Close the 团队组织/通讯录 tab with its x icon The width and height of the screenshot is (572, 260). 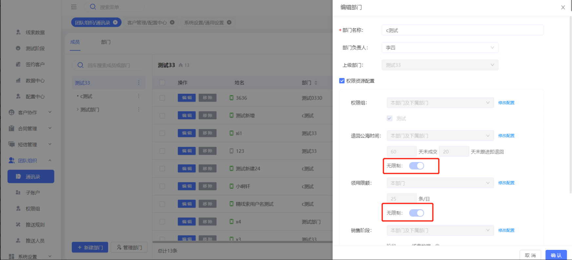(115, 23)
